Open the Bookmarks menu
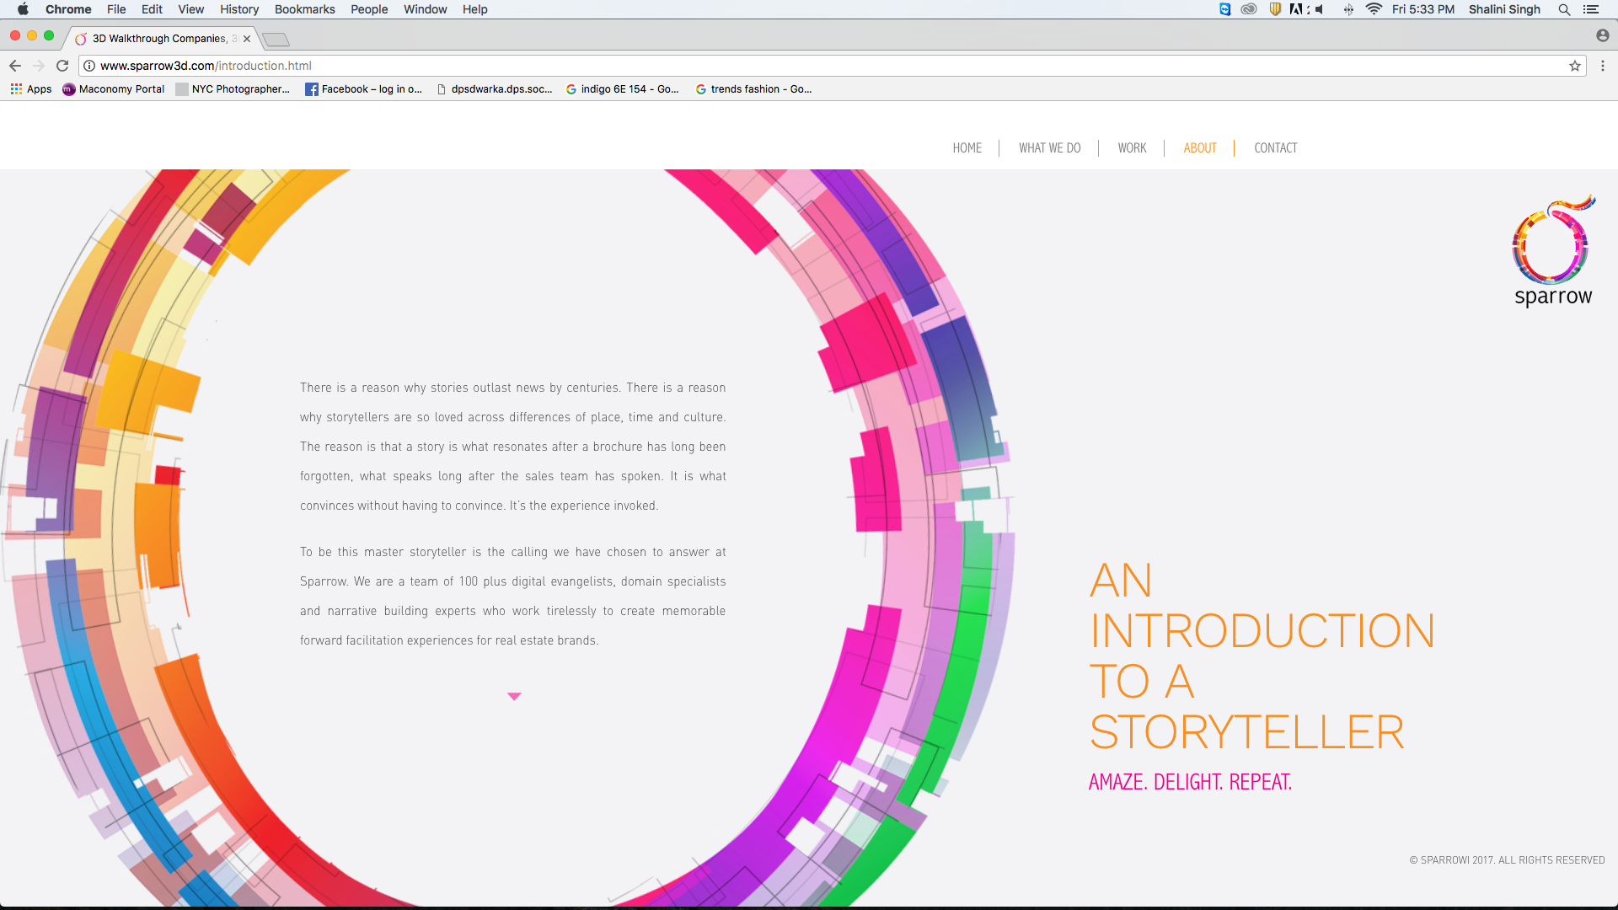 304,9
